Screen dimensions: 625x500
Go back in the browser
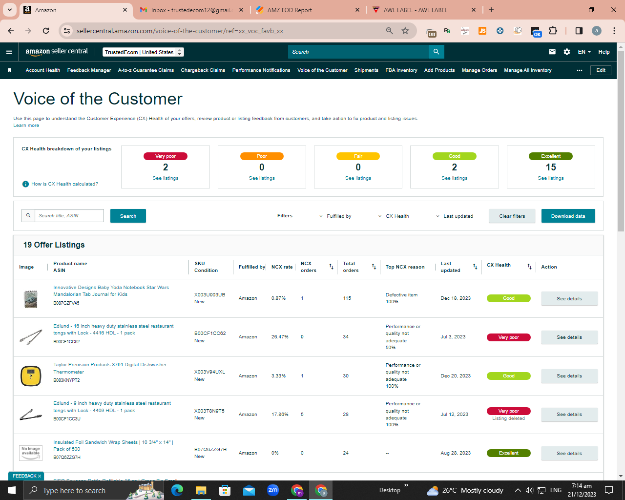[11, 31]
